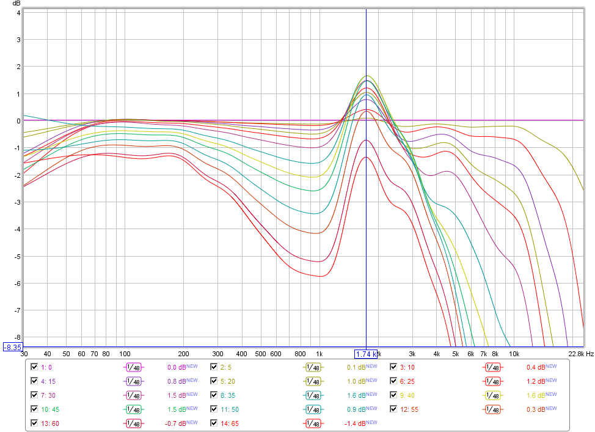The width and height of the screenshot is (595, 432).
Task: Click the 1/48 smoothing icon for trace '12: 55'
Action: (x=493, y=409)
